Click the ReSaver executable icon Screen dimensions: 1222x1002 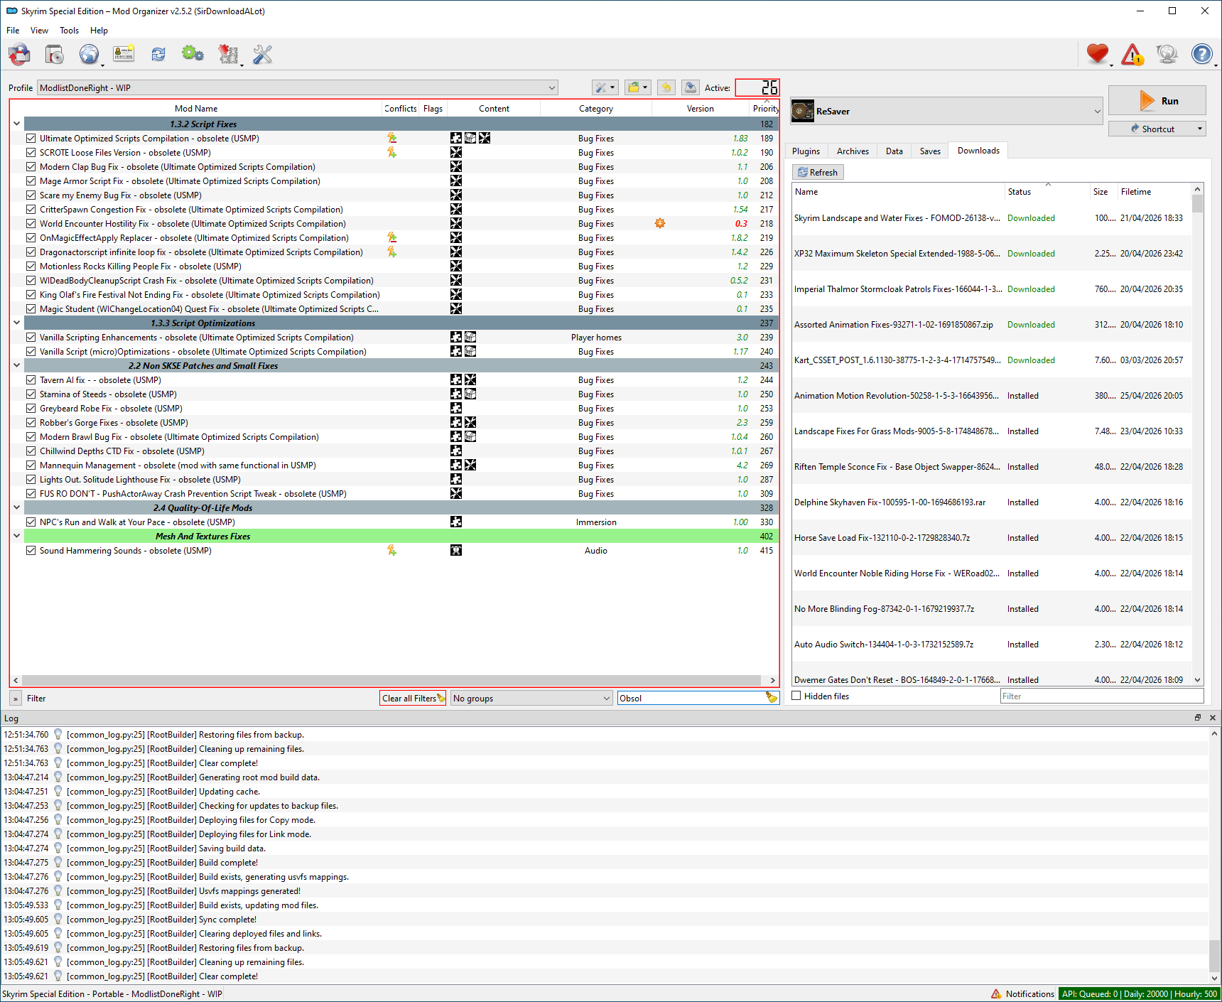click(803, 111)
